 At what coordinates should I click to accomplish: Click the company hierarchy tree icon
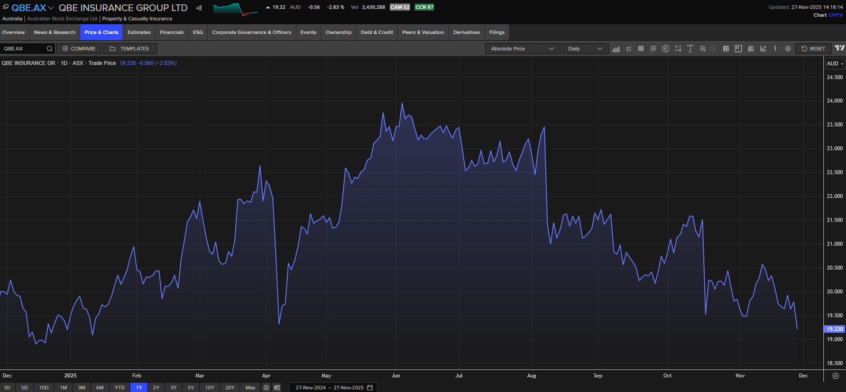point(199,8)
